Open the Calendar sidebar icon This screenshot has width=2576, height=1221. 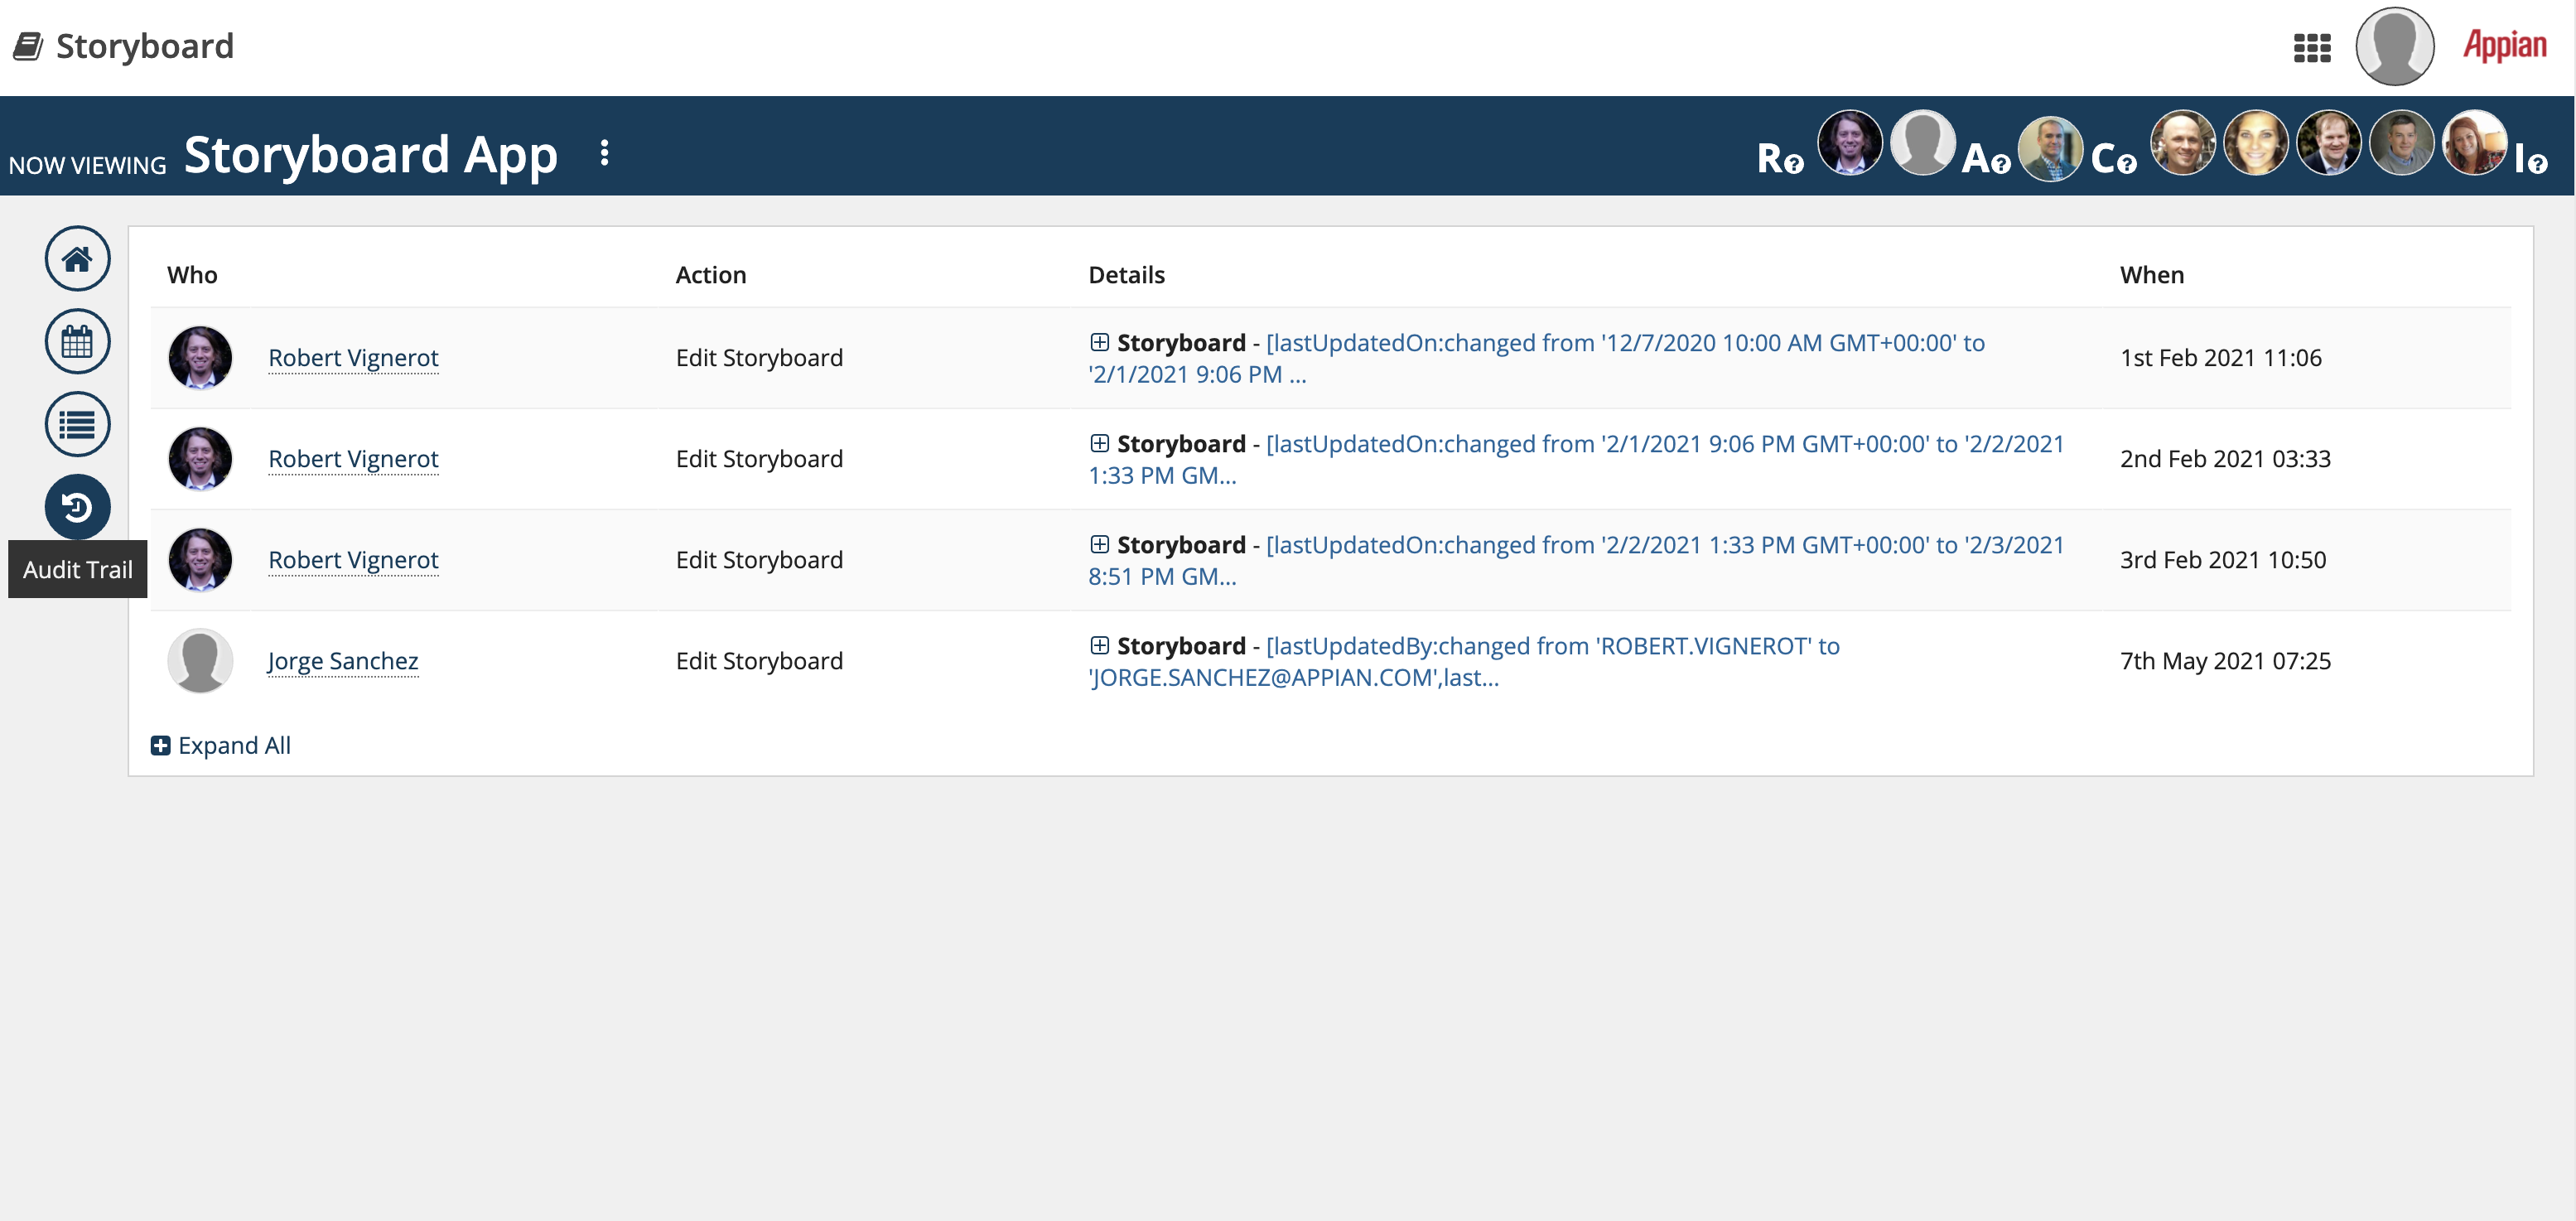point(77,342)
